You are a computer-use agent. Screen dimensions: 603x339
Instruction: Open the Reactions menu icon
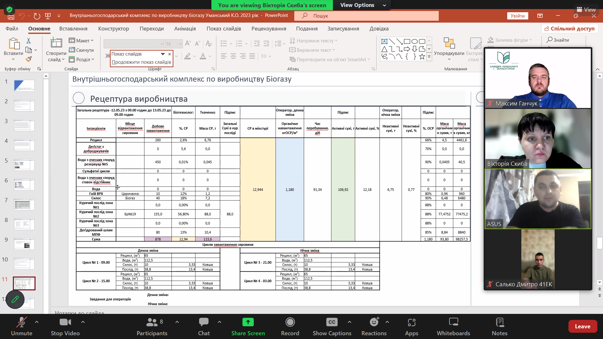[374, 322]
